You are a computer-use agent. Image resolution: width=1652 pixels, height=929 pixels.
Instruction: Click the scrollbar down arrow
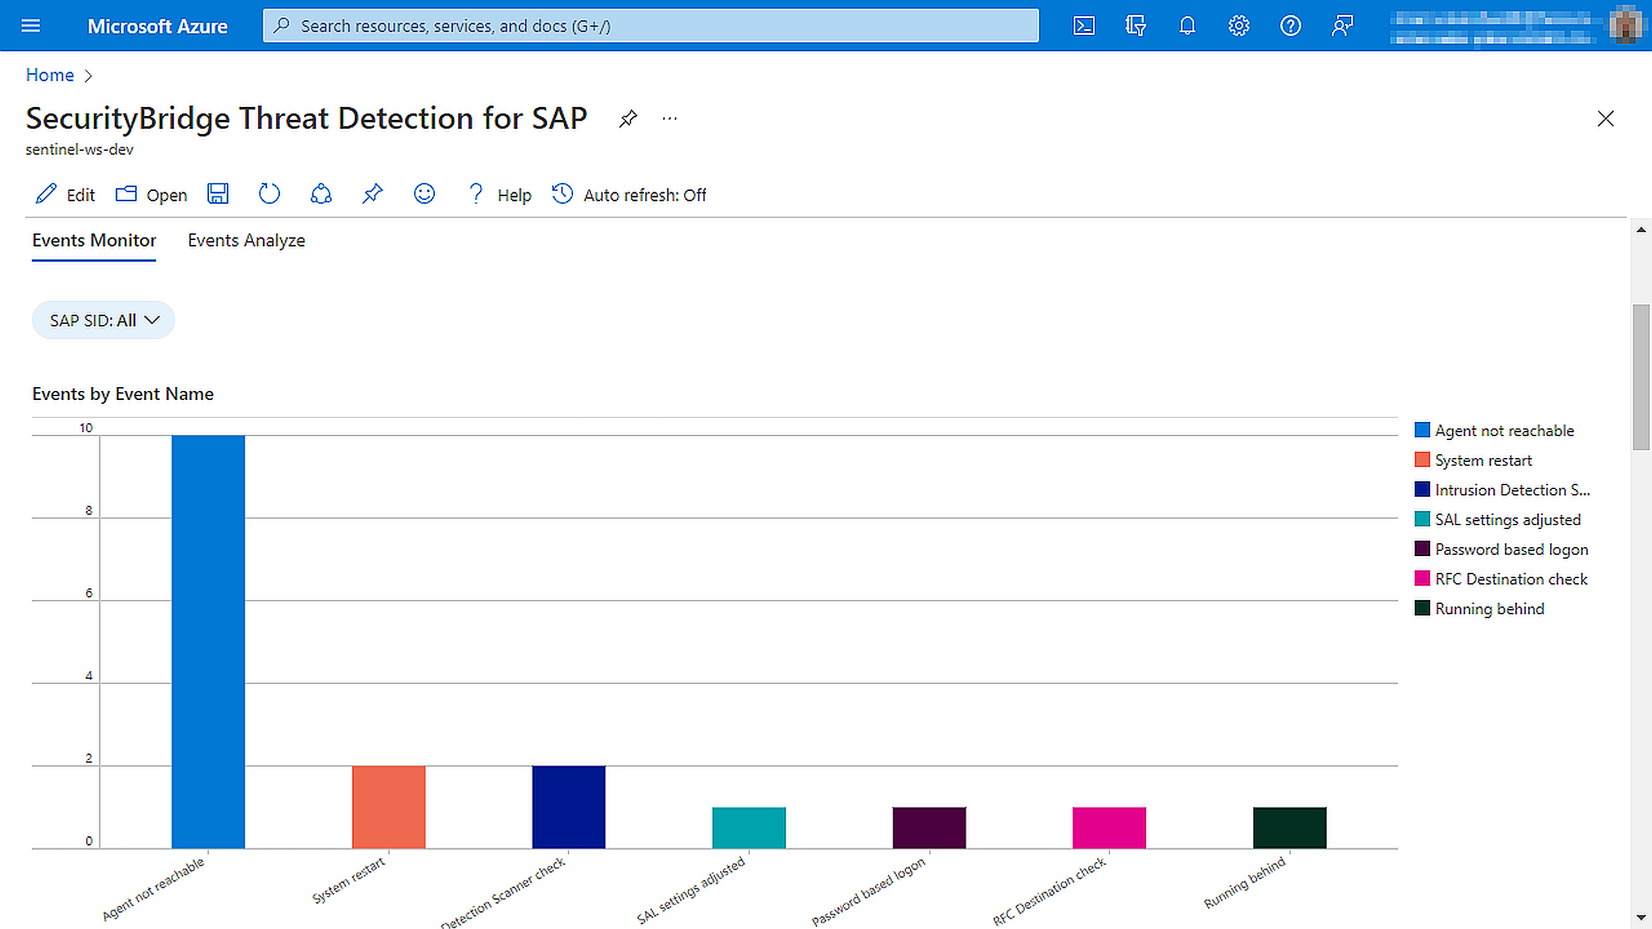coord(1641,917)
